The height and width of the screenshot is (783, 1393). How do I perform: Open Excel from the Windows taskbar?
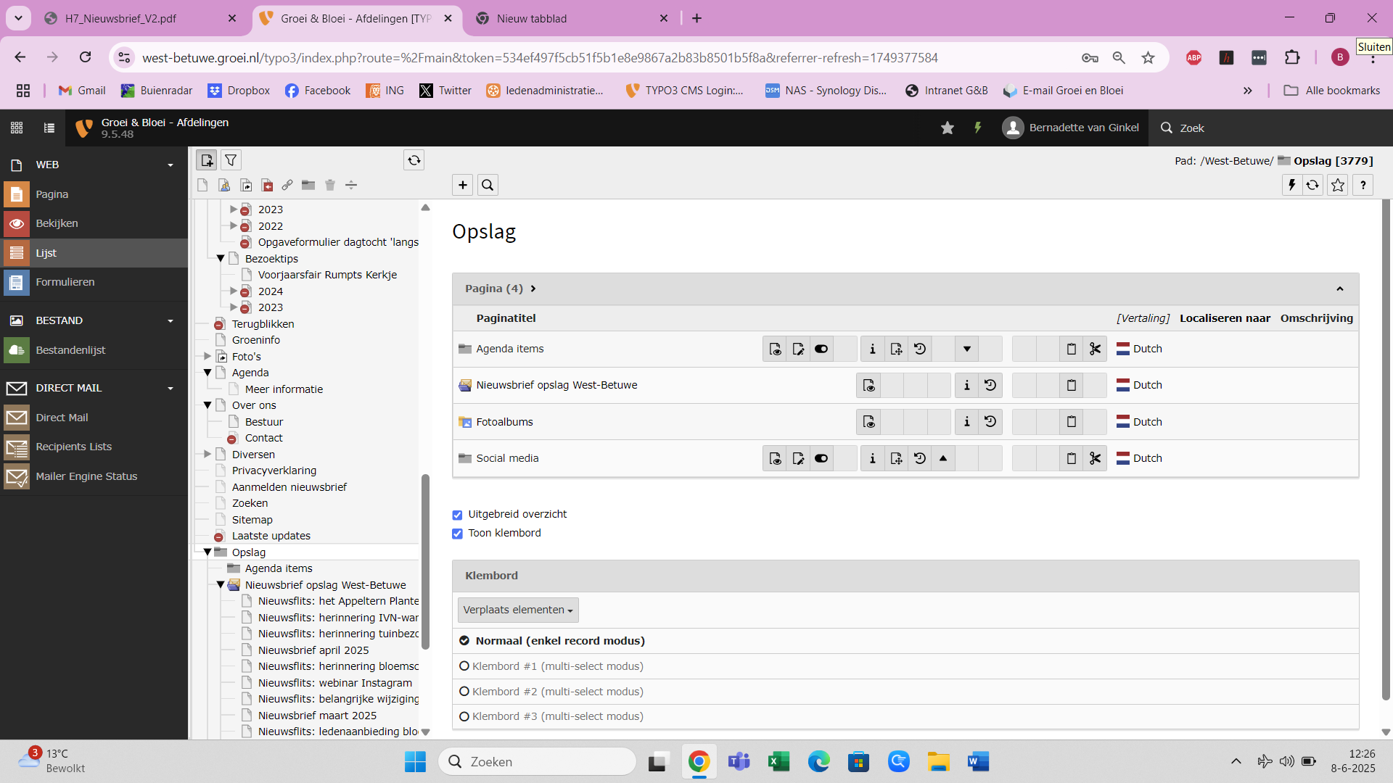click(778, 762)
